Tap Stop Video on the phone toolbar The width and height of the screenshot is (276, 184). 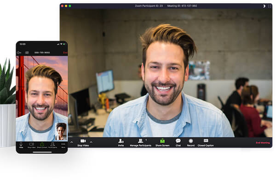click(31, 145)
